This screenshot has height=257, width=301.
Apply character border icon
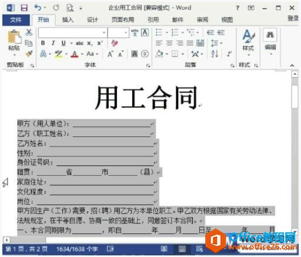[145, 32]
